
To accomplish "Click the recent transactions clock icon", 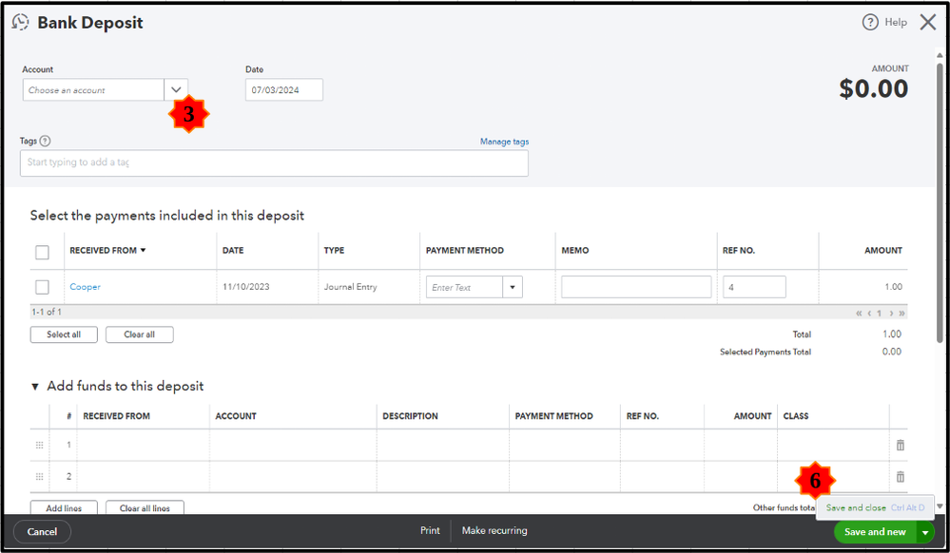I will [x=20, y=22].
